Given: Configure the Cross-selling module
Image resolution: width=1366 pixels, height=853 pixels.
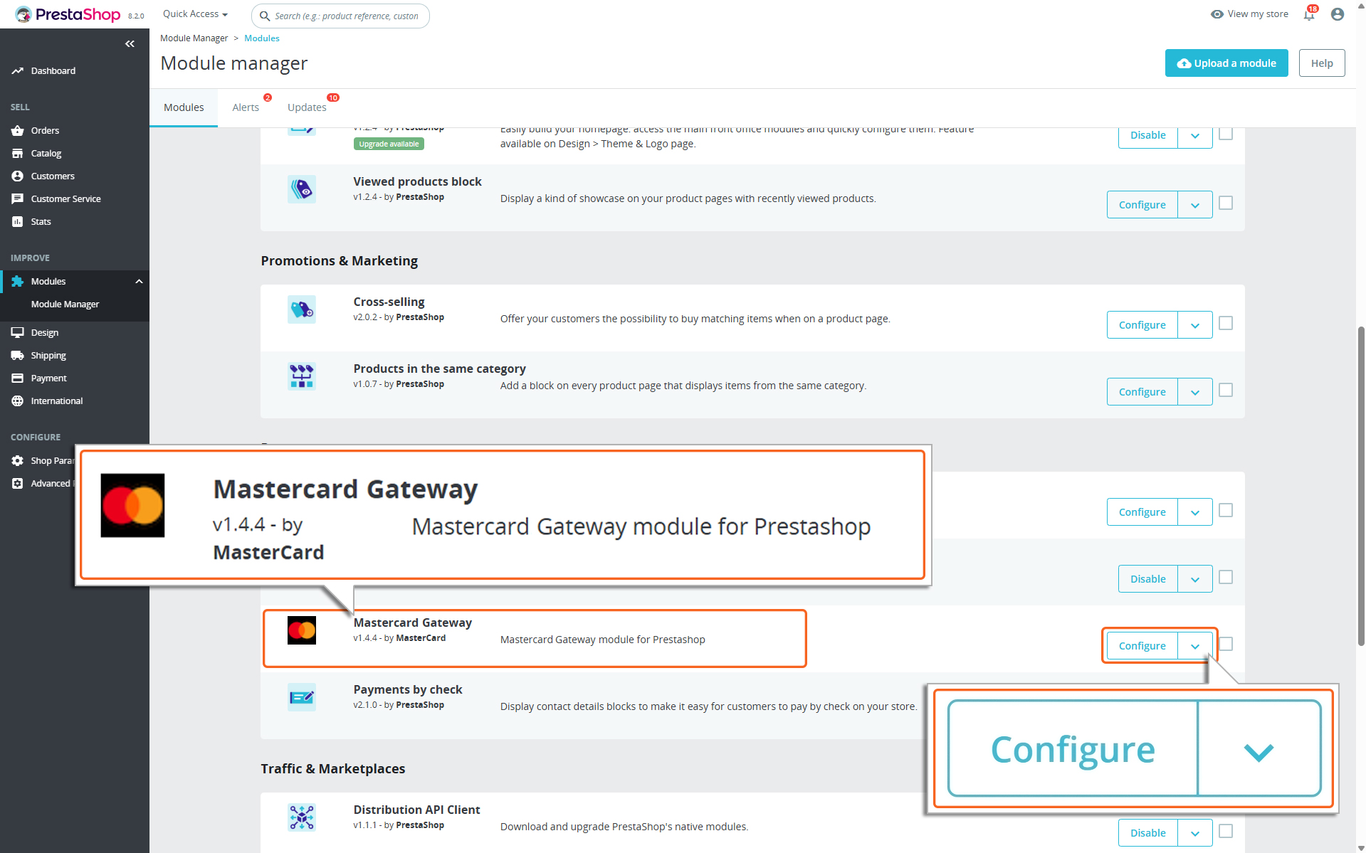Looking at the screenshot, I should [1142, 325].
